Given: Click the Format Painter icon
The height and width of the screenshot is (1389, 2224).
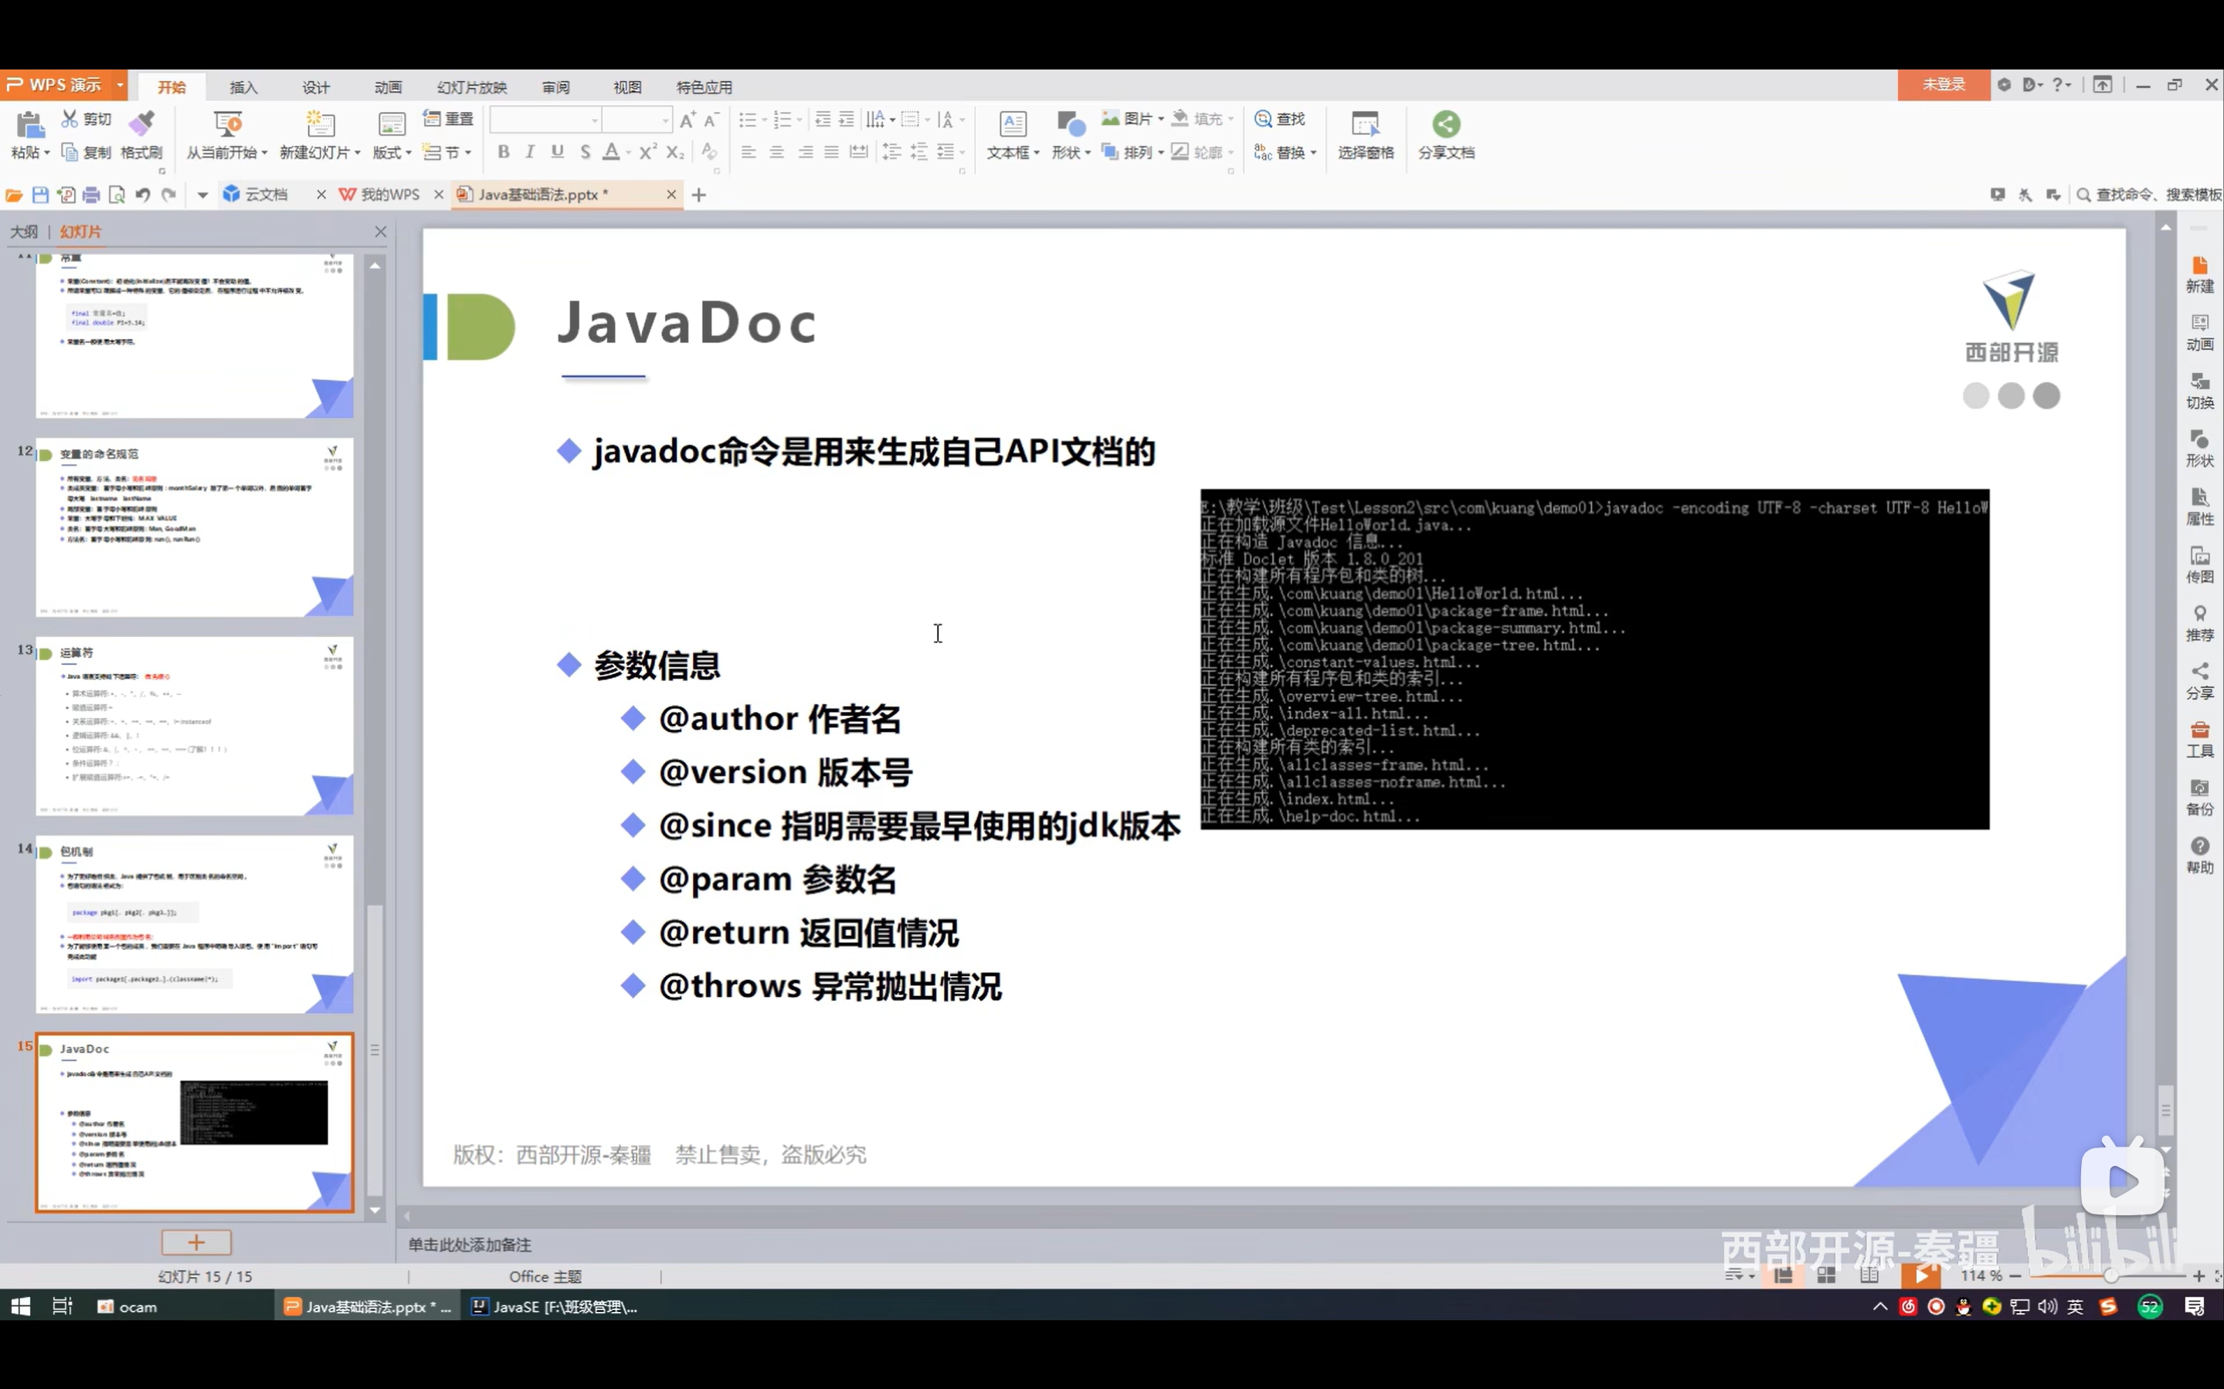Looking at the screenshot, I should [x=141, y=123].
